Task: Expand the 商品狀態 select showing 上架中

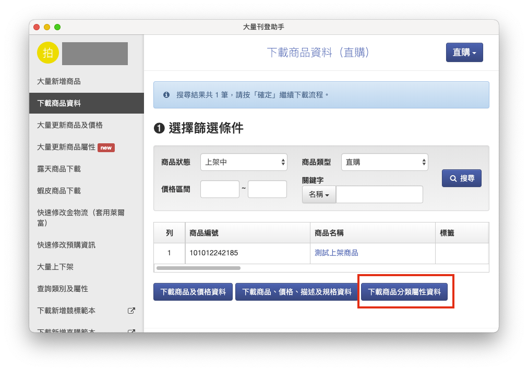Action: point(244,162)
